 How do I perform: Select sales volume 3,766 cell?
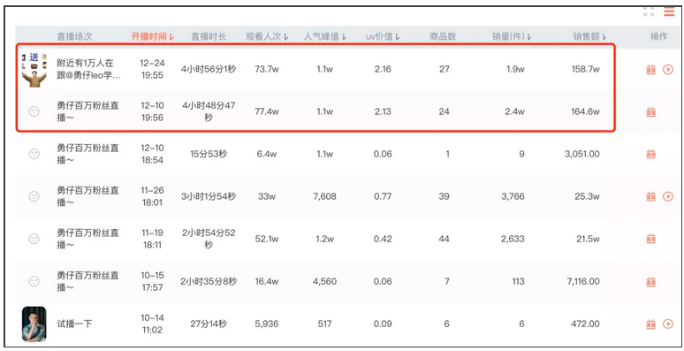[x=513, y=196]
